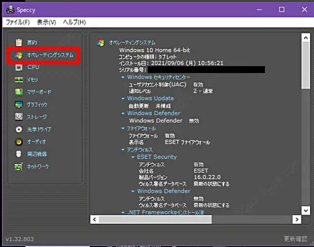The width and height of the screenshot is (314, 247).
Task: Click the product version 16.0.22.0 value
Action: (x=207, y=177)
